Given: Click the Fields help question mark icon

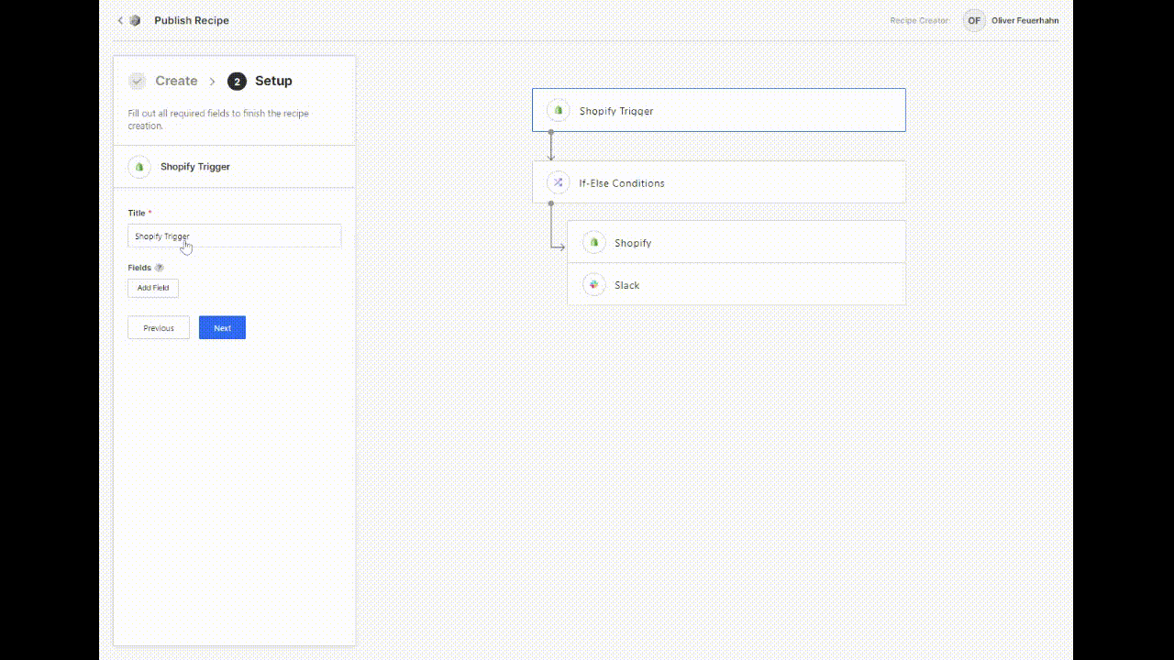Looking at the screenshot, I should 160,268.
